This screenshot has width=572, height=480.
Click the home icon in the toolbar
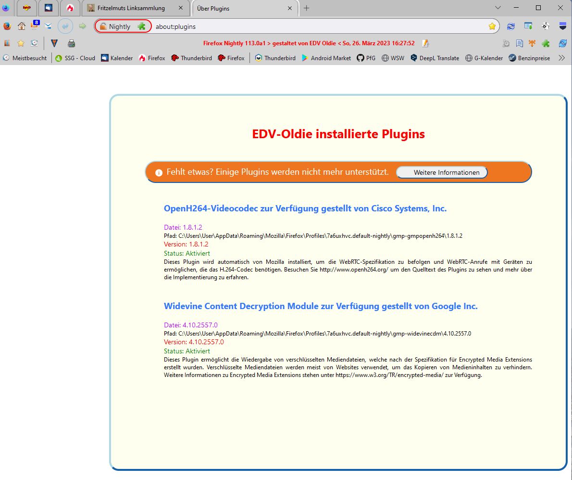(21, 26)
